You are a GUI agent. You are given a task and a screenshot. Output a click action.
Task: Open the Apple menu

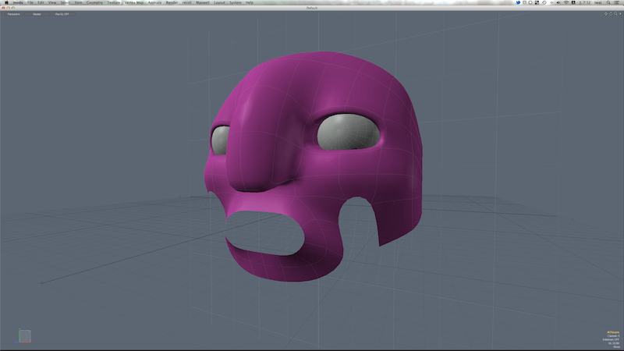click(6, 2)
